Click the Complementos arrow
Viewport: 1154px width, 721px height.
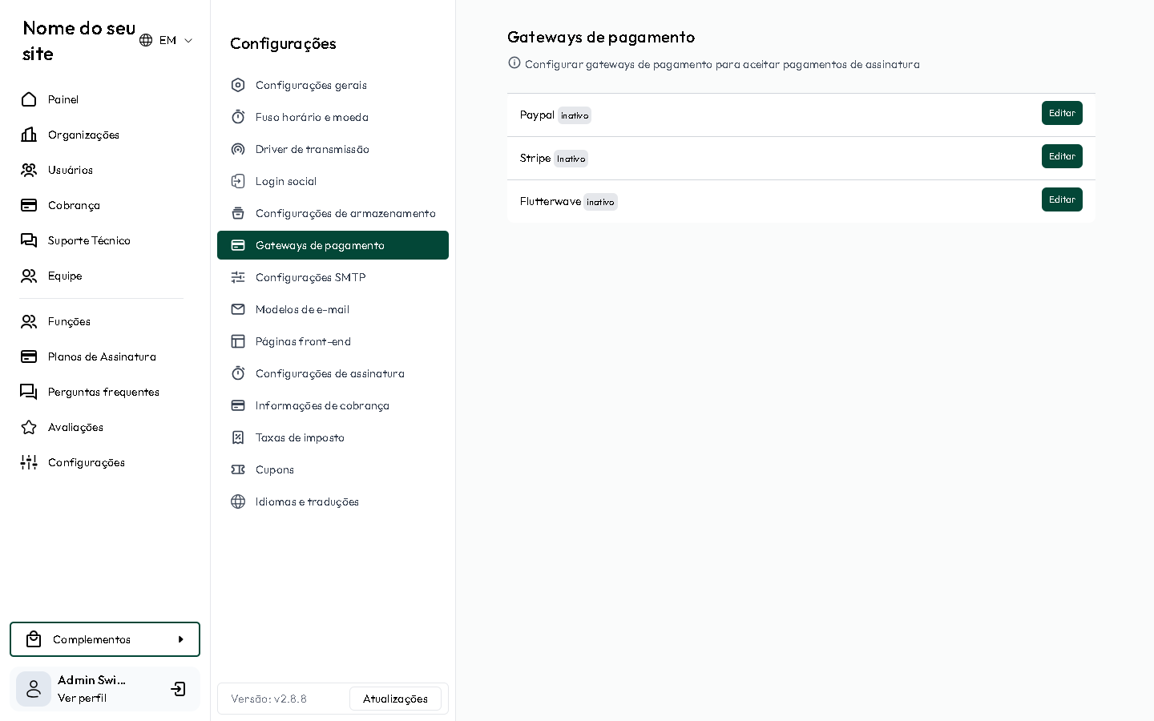point(181,639)
